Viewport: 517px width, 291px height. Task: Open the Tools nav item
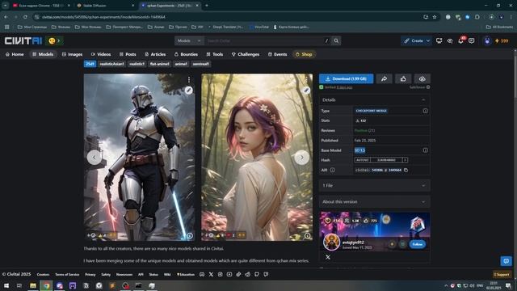[x=215, y=54]
